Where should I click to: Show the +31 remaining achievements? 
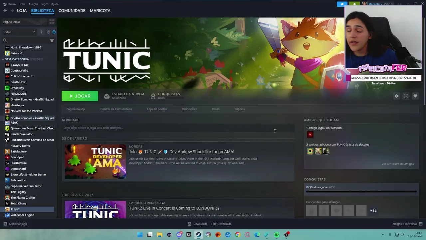373,211
